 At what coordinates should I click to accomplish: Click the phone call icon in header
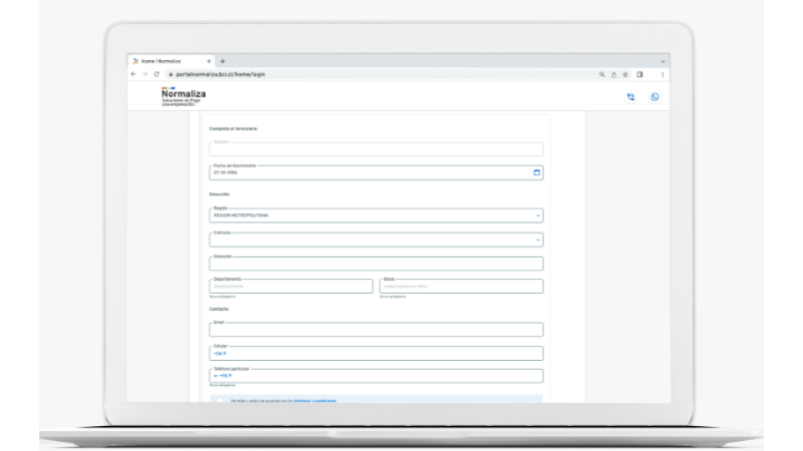point(631,97)
